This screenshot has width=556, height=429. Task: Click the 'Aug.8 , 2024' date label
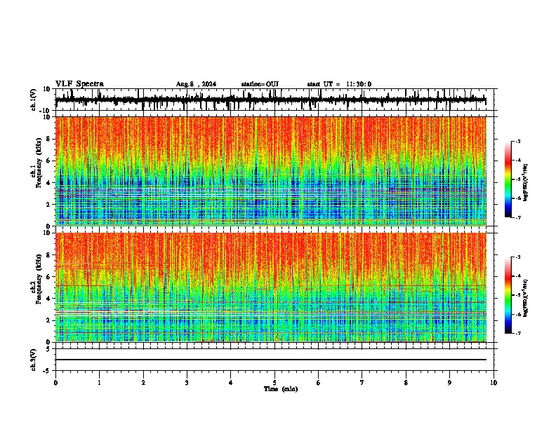click(196, 84)
